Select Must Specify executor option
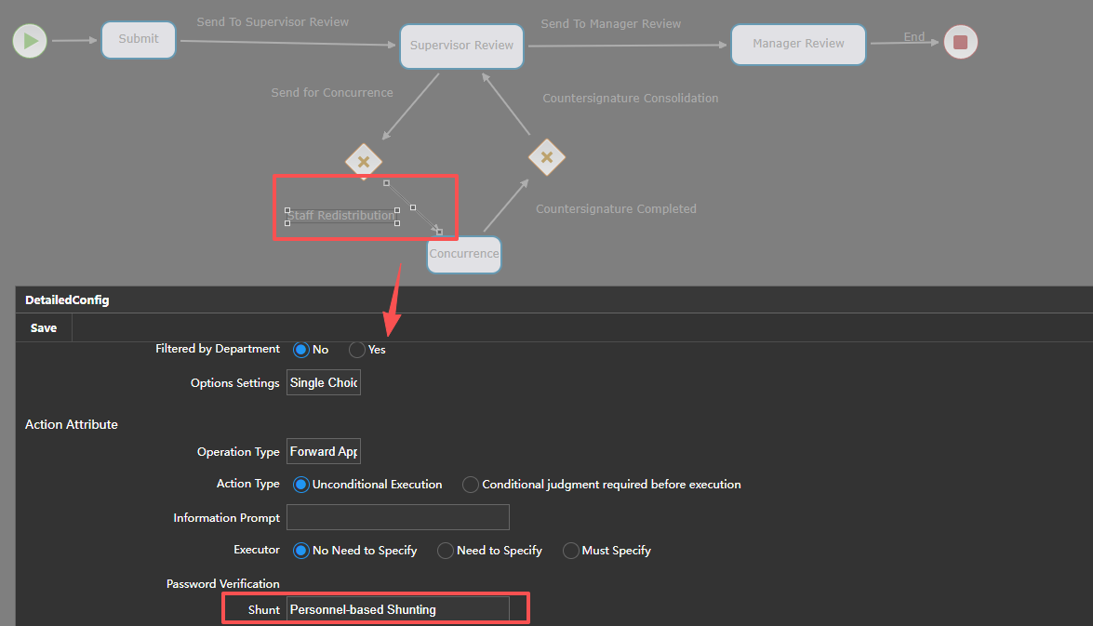Screen dimensions: 1093x626 (x=571, y=551)
